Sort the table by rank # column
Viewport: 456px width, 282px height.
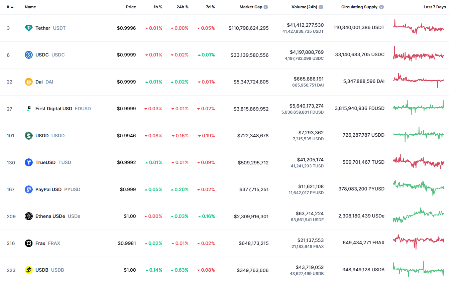click(10, 7)
